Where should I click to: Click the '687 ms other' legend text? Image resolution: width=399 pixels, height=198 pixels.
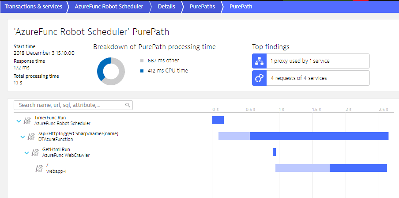coord(163,61)
